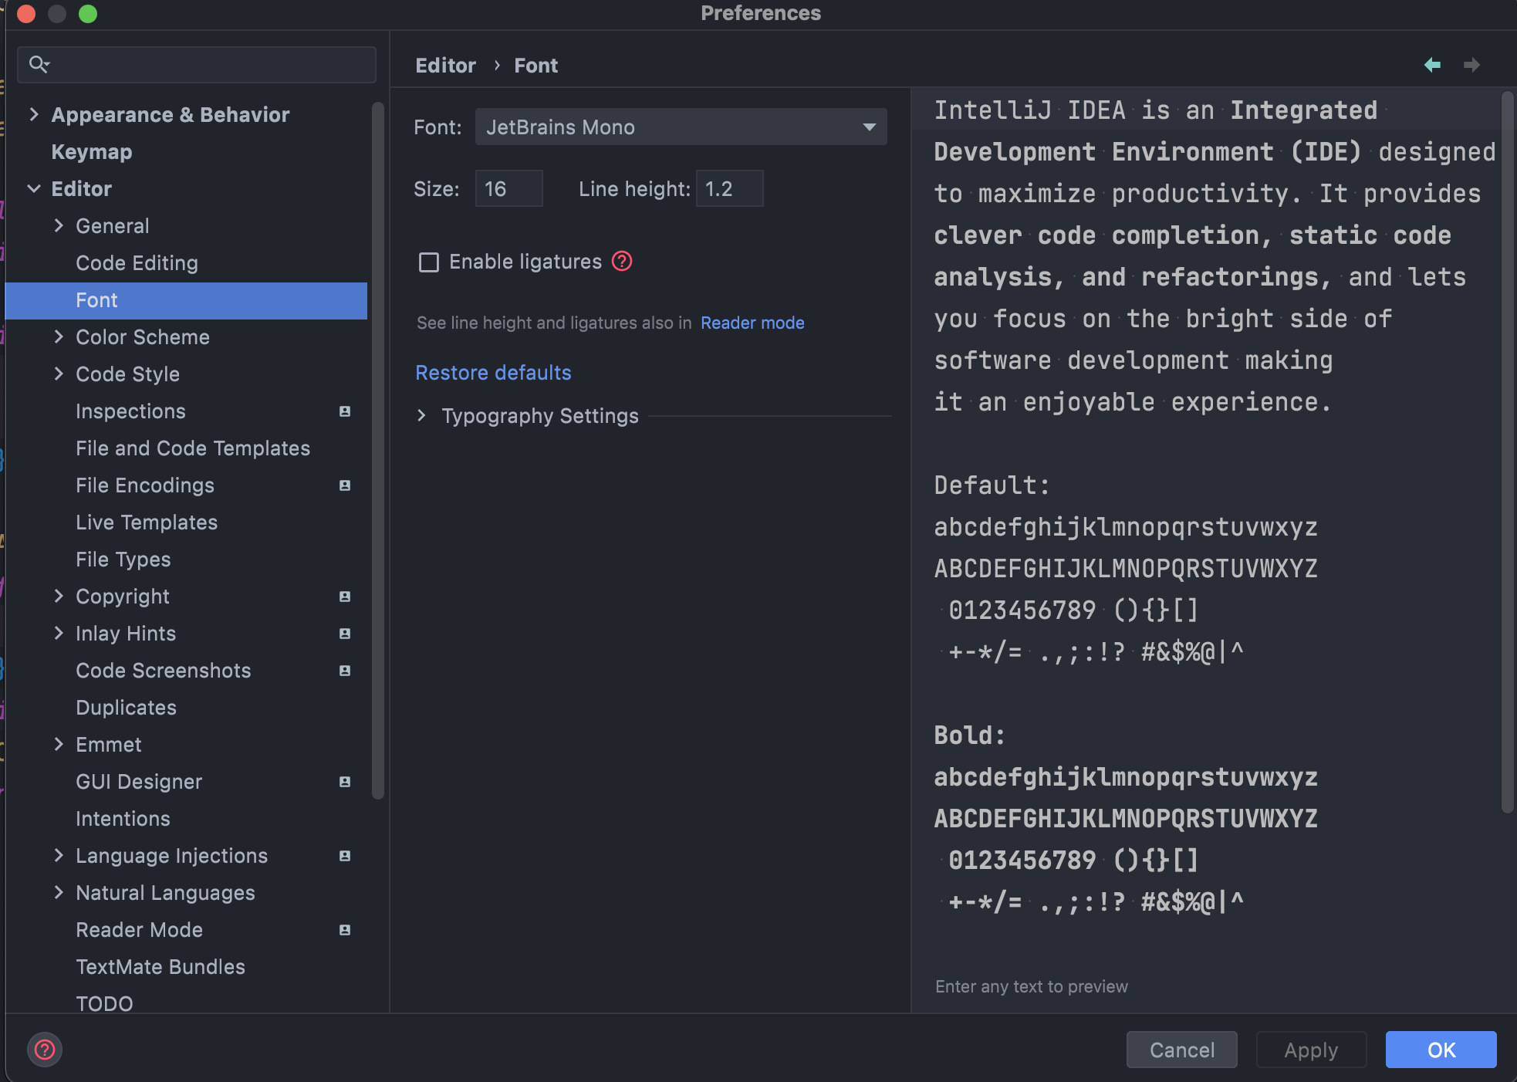Click the project-level icon beside File Encodings
Image resolution: width=1517 pixels, height=1082 pixels.
click(345, 485)
